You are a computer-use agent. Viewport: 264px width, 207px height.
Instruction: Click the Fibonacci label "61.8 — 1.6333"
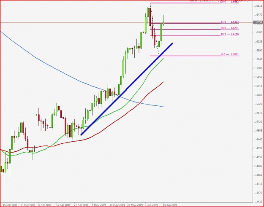coord(230,22)
